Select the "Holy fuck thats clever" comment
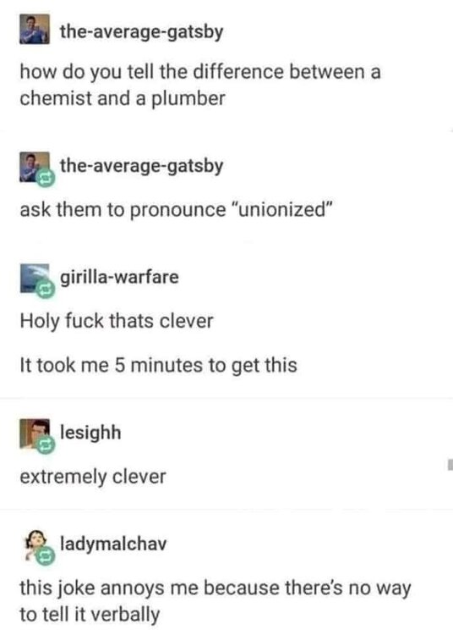 tap(117, 321)
